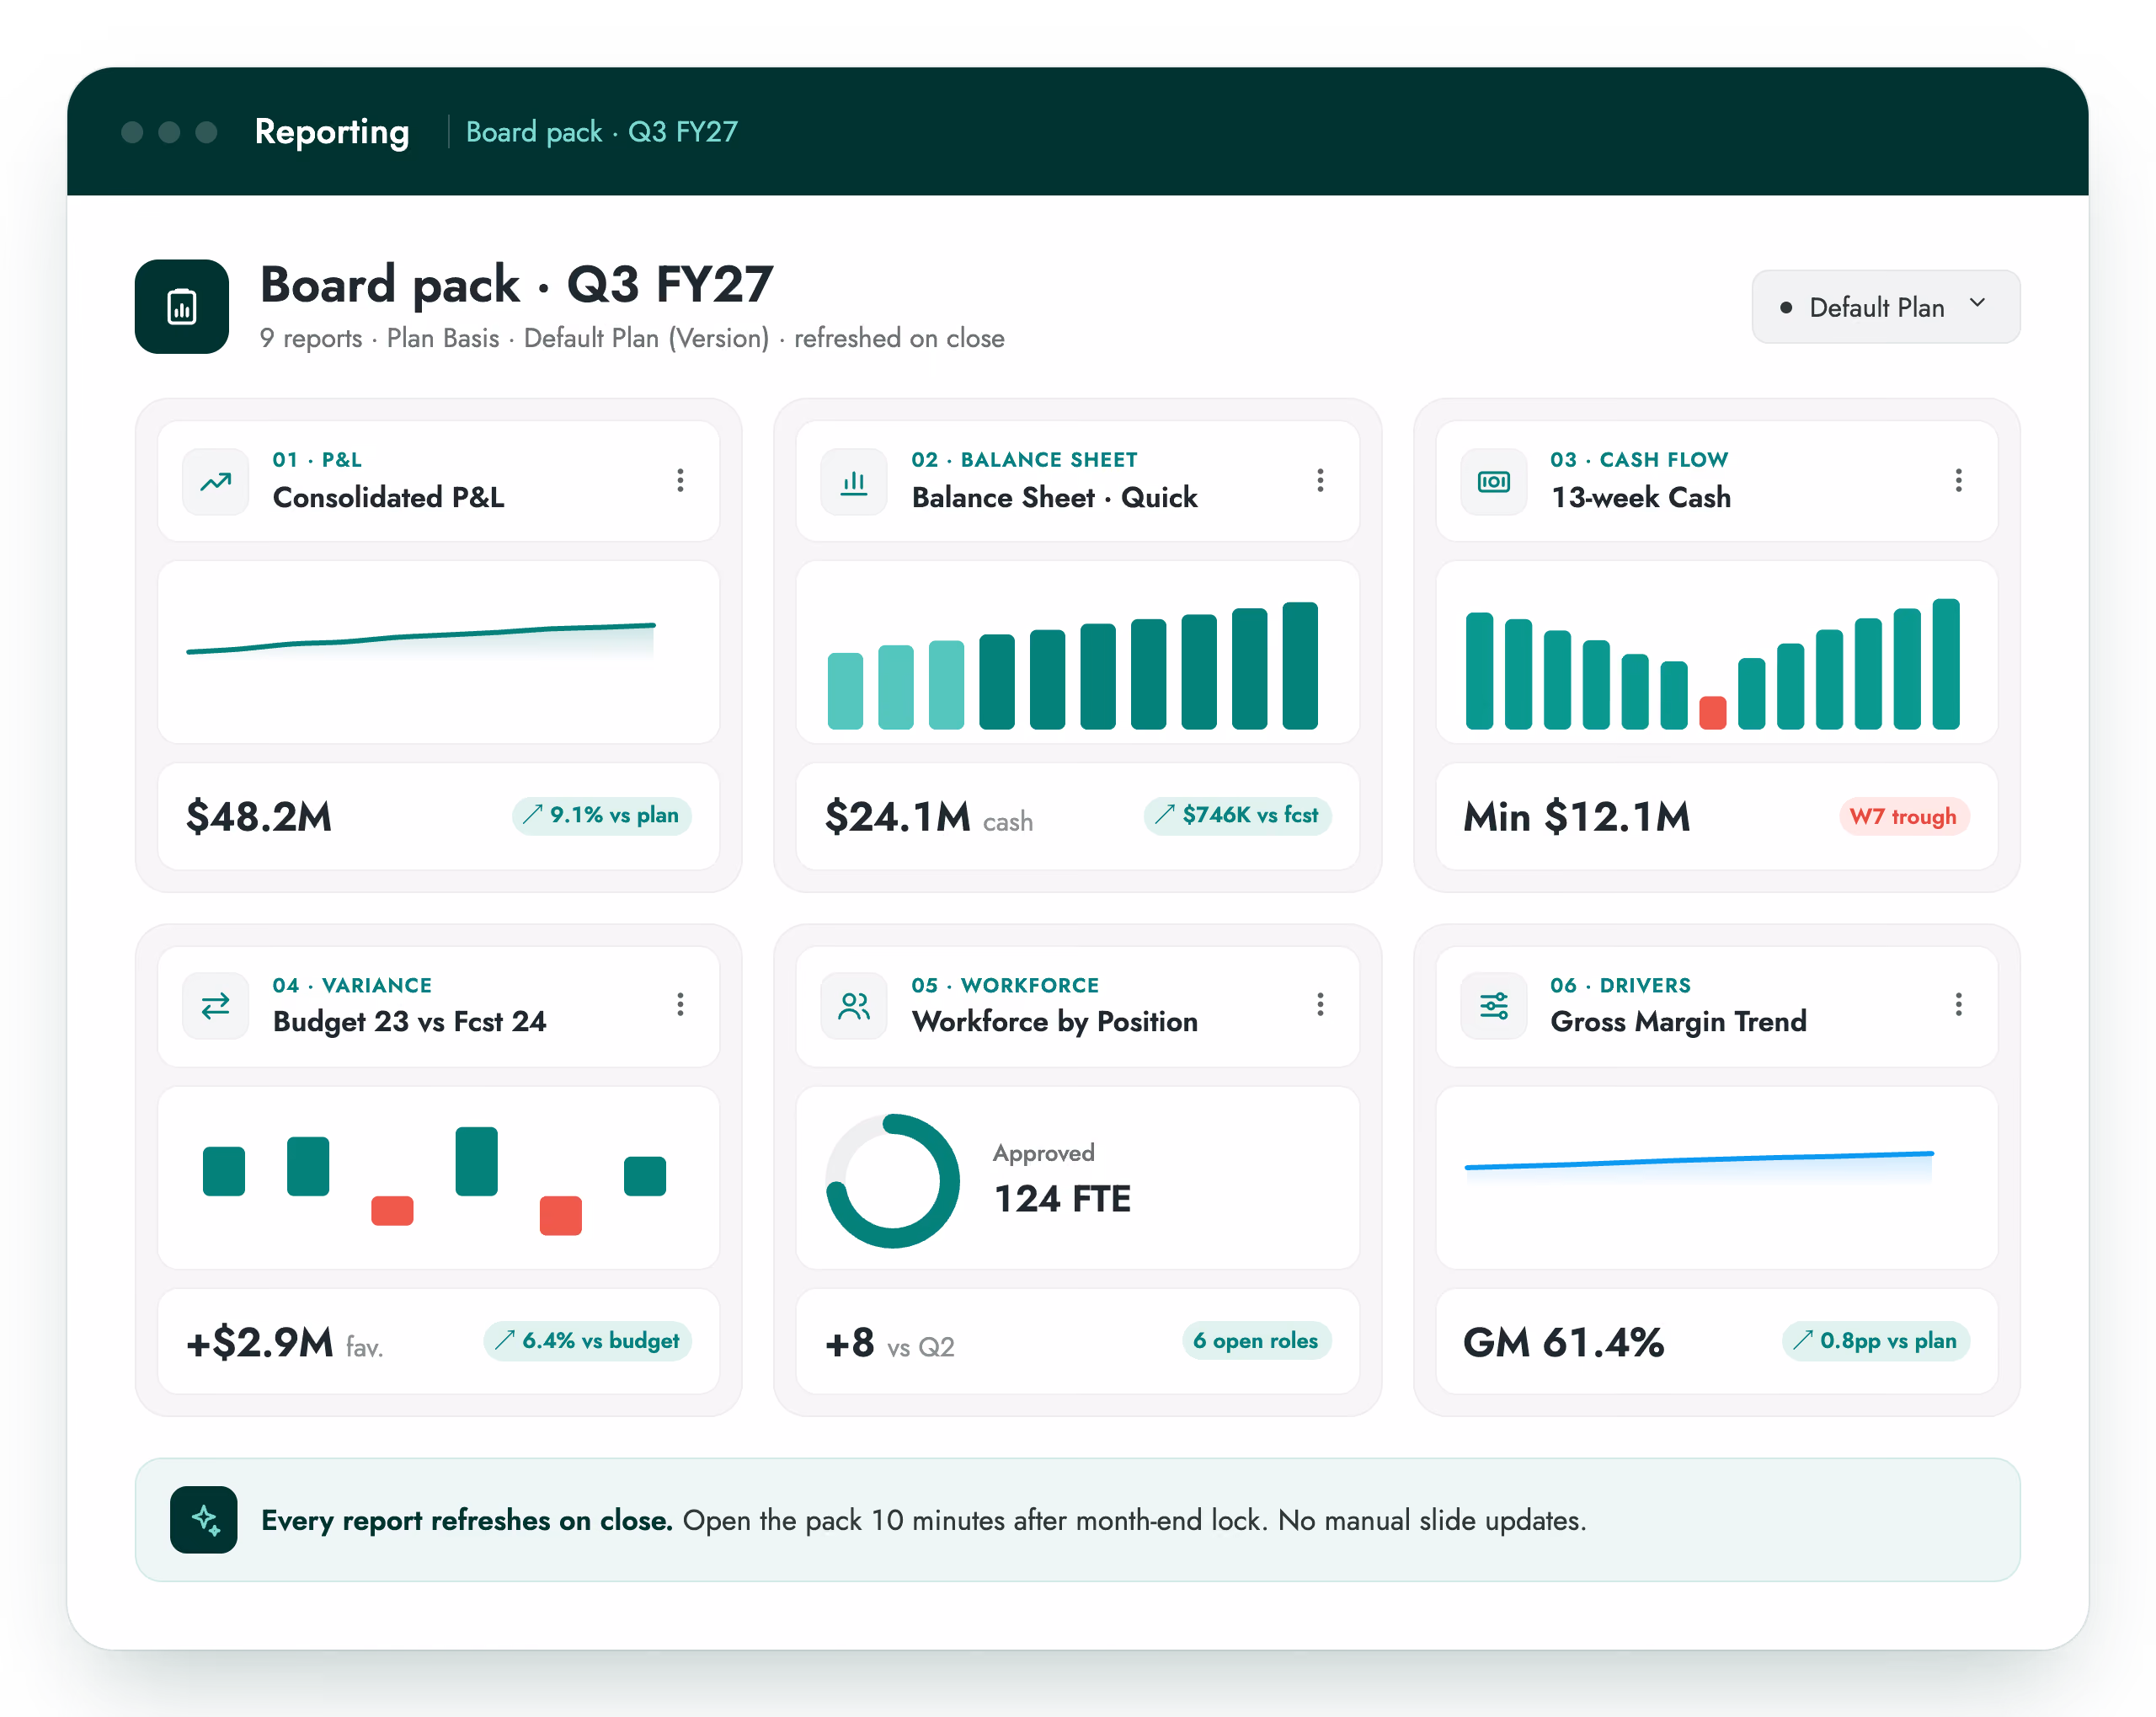Open the Balance Sheet · Quick report title

pyautogui.click(x=1054, y=497)
